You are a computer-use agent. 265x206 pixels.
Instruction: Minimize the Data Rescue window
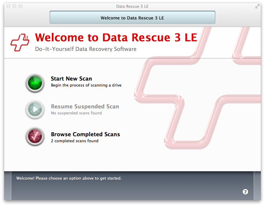coord(14,6)
